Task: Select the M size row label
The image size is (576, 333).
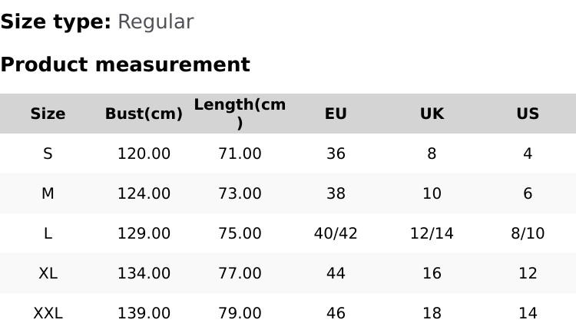Action: pos(48,193)
